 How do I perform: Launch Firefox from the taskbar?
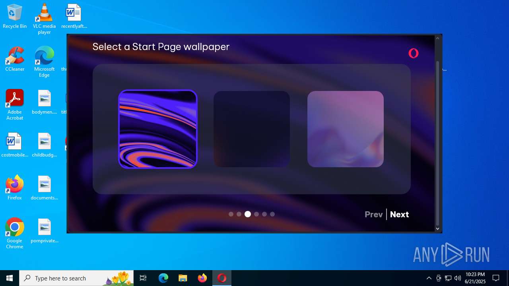point(202,278)
